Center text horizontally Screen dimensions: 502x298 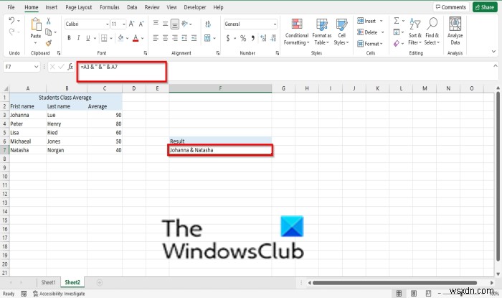[x=165, y=38]
